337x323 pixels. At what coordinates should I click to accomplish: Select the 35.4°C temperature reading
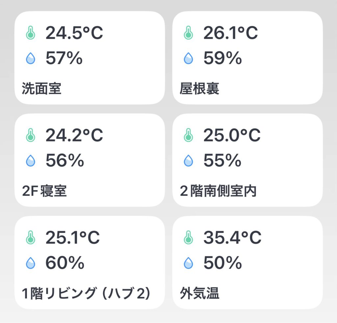(232, 237)
